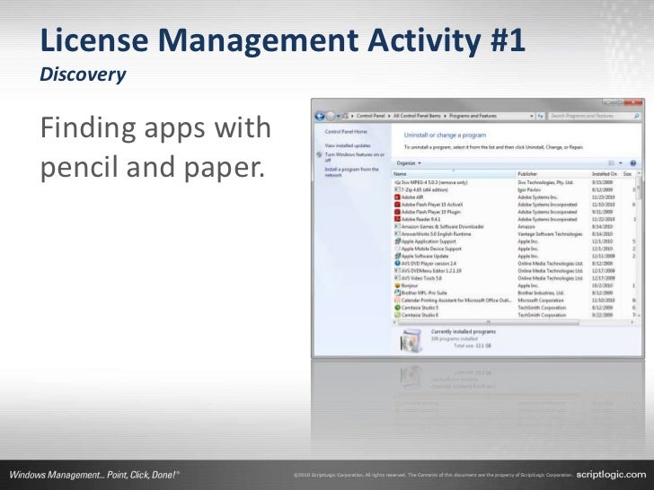Select the 7-Zip 4.65 program icon
This screenshot has width=654, height=490.
click(397, 189)
